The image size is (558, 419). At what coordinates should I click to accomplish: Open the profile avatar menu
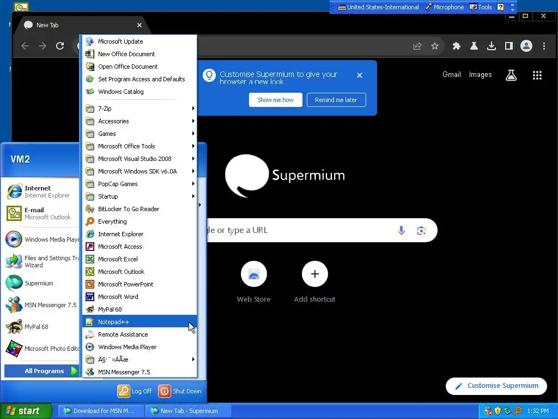point(526,46)
